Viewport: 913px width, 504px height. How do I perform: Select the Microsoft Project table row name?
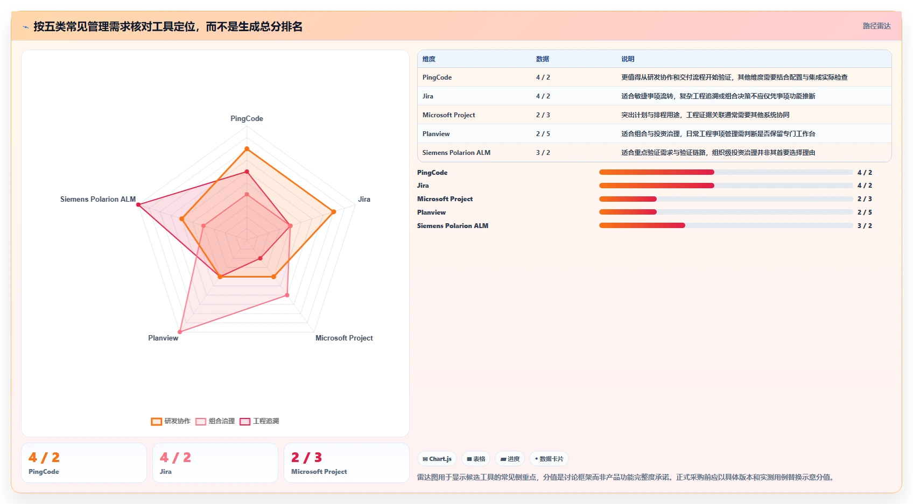pyautogui.click(x=449, y=115)
